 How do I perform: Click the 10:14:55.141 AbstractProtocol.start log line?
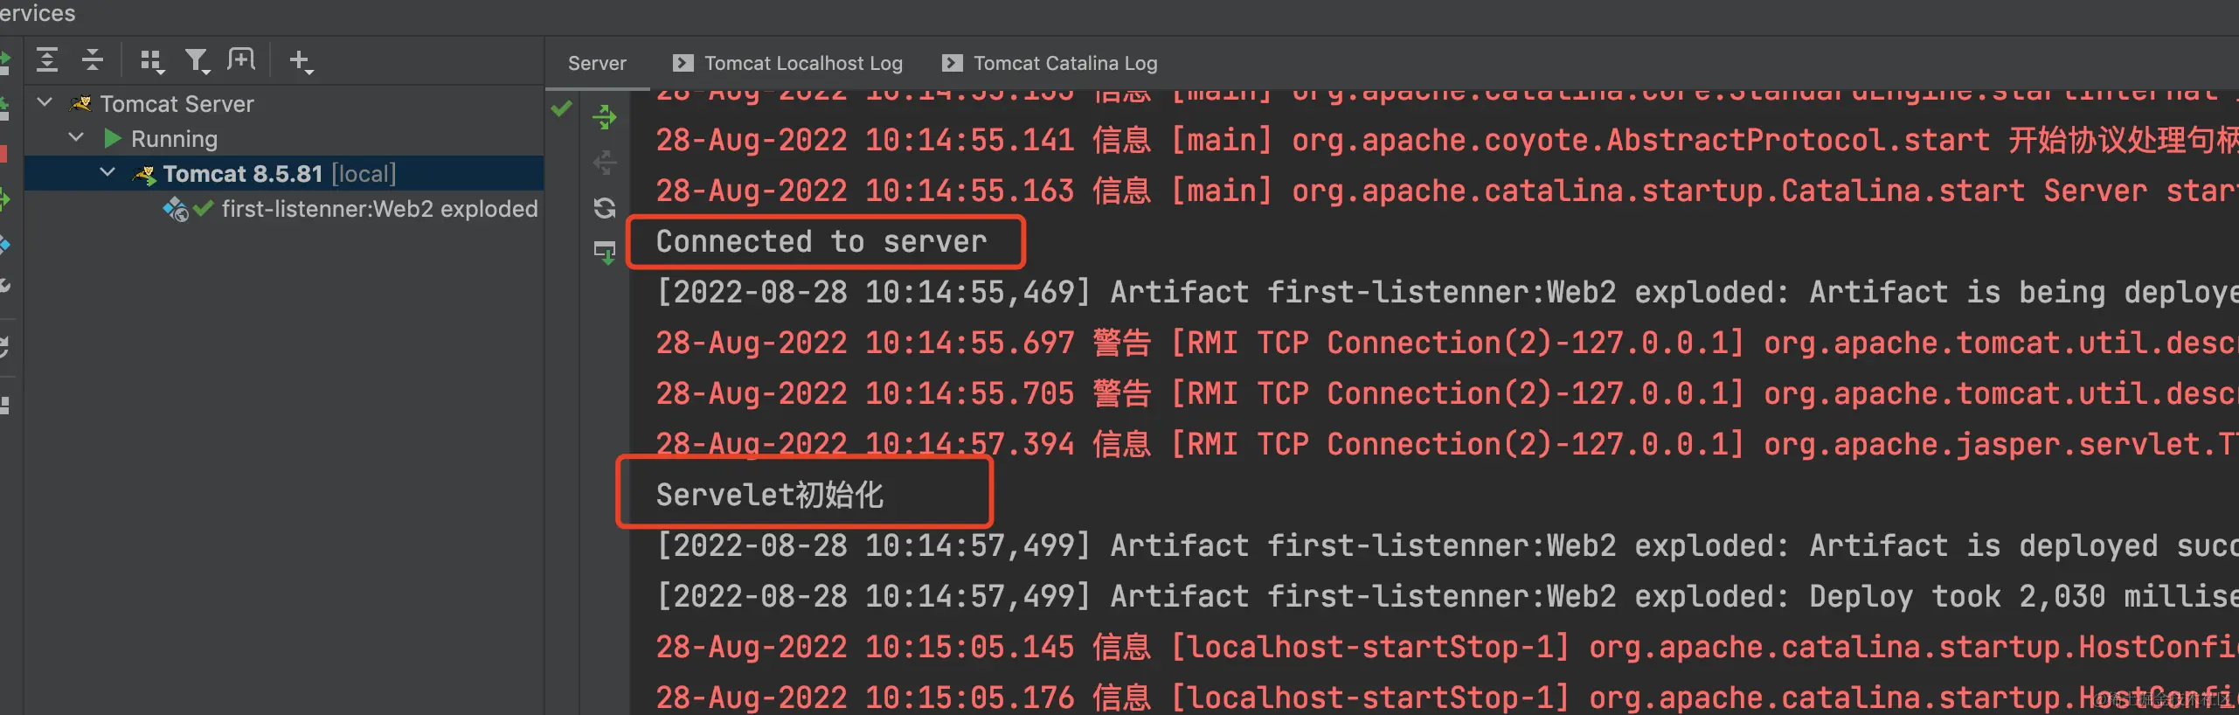point(1447,140)
